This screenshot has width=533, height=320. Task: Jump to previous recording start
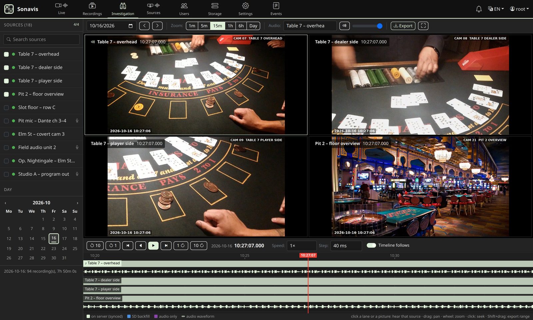(128, 246)
